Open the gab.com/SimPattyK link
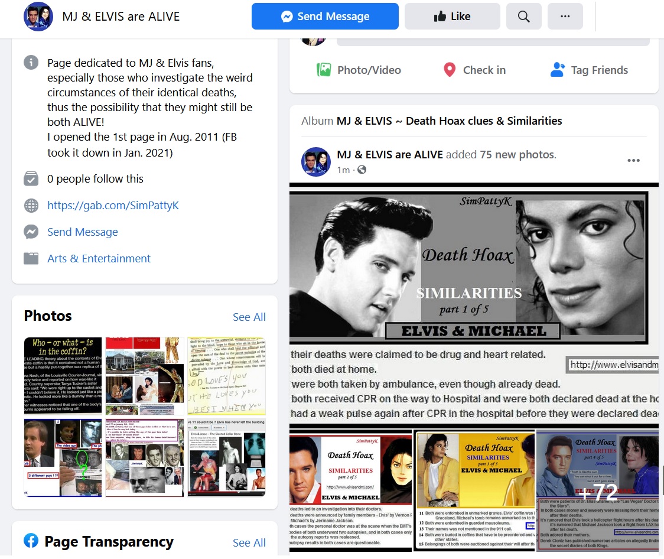The height and width of the screenshot is (559, 664). 113,206
